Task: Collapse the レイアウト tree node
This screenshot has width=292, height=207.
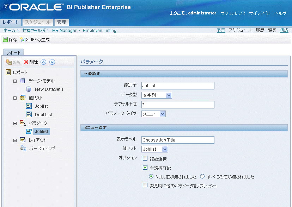Action: [x=15, y=140]
